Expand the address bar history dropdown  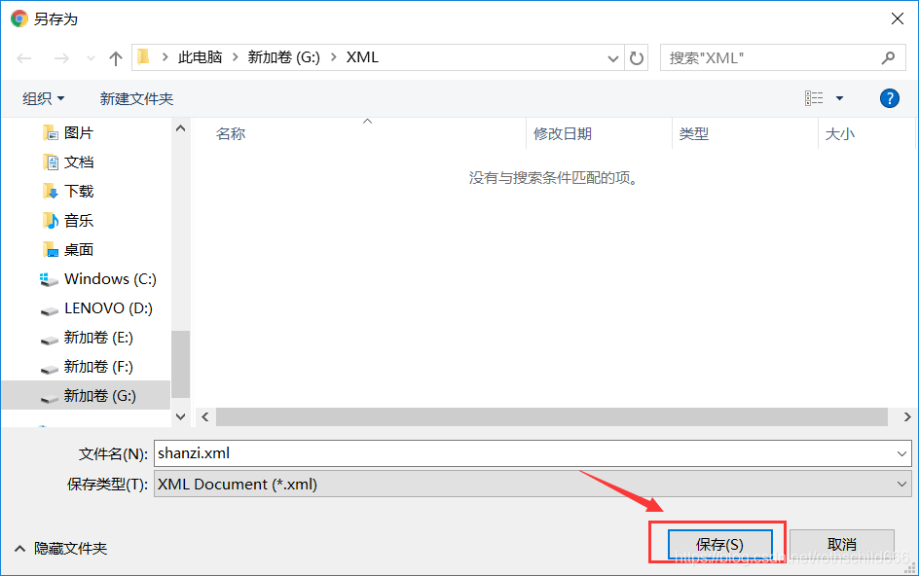coord(613,58)
